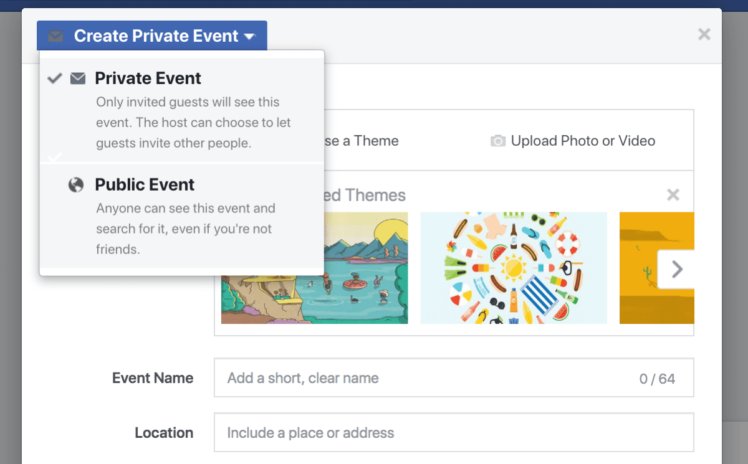Click the Public Event description text

coord(186,229)
